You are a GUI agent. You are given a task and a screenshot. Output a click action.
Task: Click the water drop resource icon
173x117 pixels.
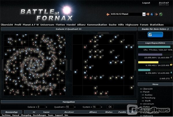click(x=171, y=72)
